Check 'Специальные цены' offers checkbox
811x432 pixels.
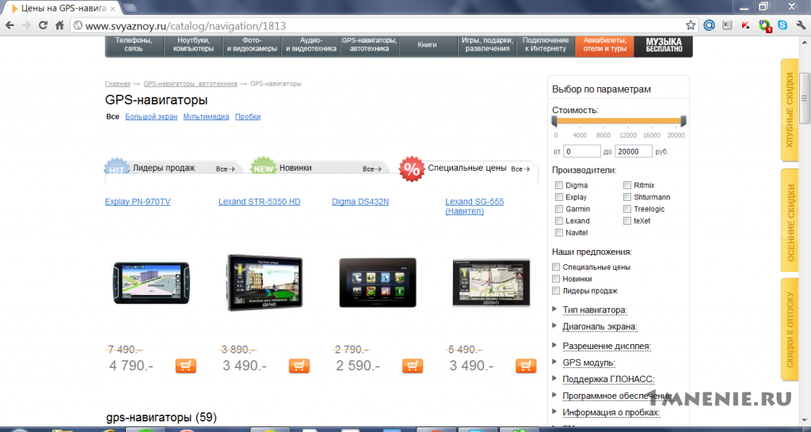(x=556, y=267)
